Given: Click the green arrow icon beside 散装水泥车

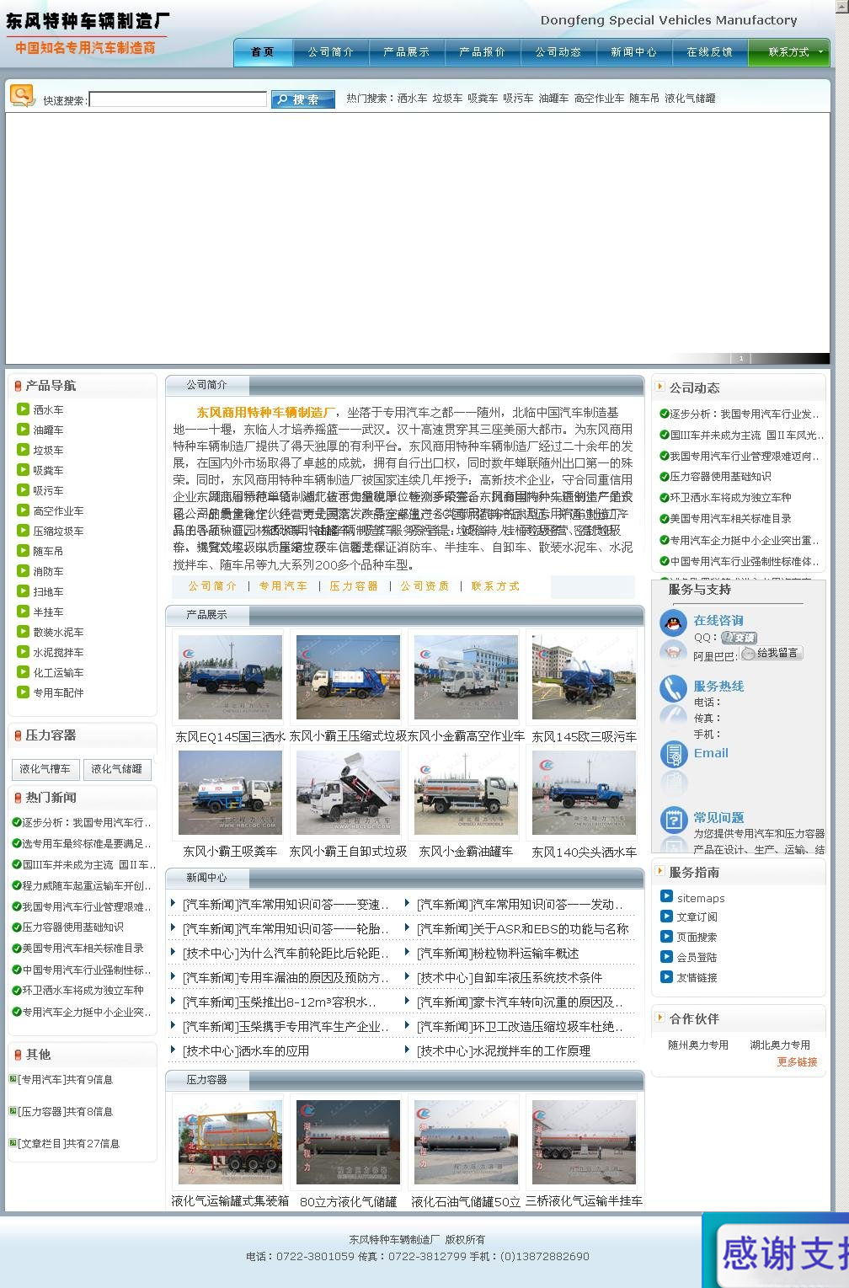Looking at the screenshot, I should click(23, 632).
